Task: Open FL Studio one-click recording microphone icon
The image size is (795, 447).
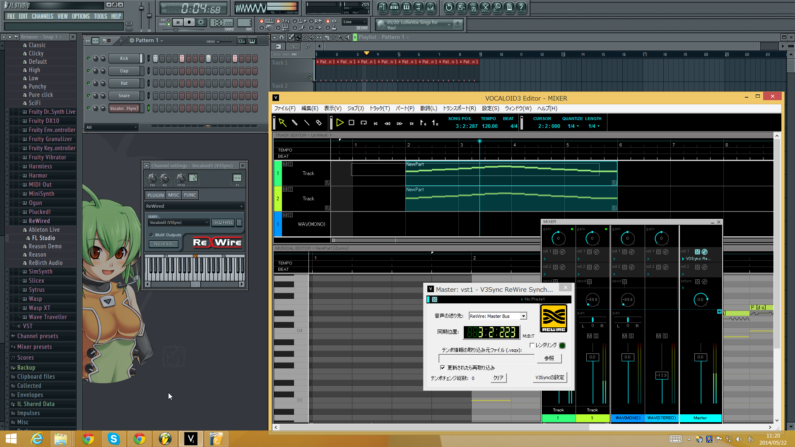Action: coord(497,7)
